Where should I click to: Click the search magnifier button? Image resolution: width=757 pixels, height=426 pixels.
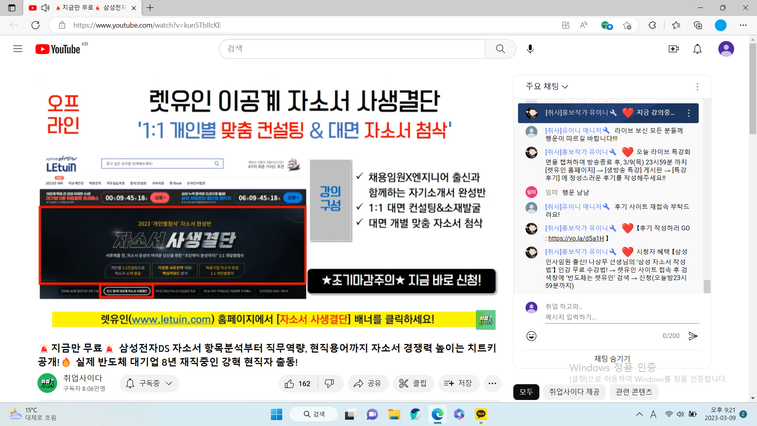[500, 49]
